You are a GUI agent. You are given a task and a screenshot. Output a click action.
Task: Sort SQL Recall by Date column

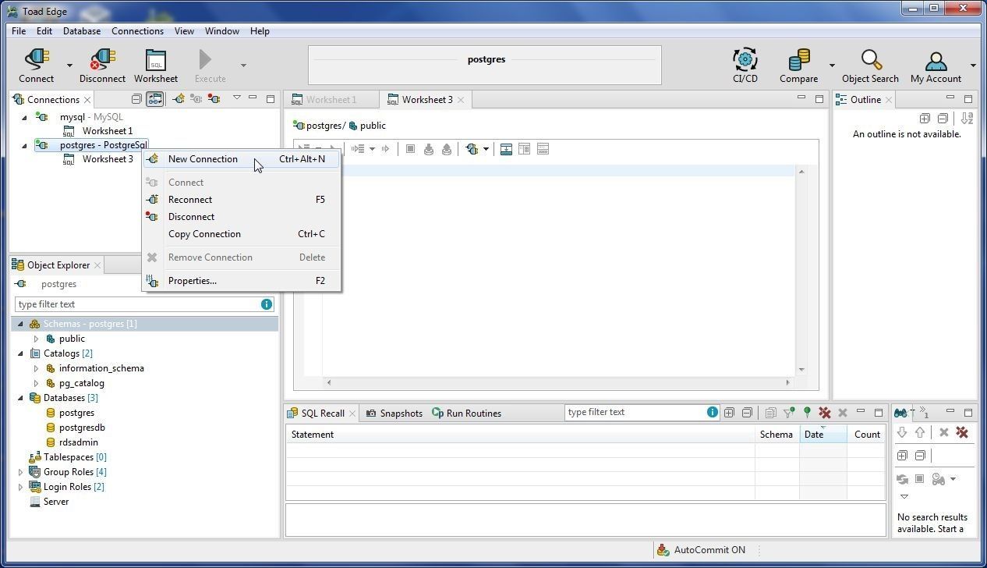(823, 435)
